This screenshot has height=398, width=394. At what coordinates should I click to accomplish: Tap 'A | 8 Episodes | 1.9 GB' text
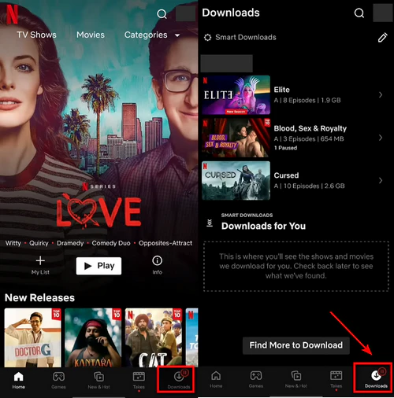click(x=307, y=101)
